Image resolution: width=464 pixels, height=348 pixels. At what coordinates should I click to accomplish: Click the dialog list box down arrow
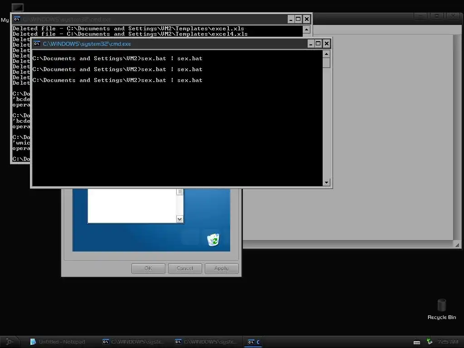pyautogui.click(x=179, y=219)
